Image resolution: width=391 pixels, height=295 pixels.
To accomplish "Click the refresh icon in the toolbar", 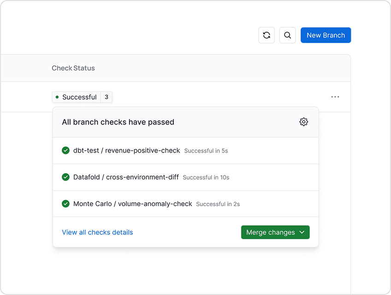I will coord(267,35).
